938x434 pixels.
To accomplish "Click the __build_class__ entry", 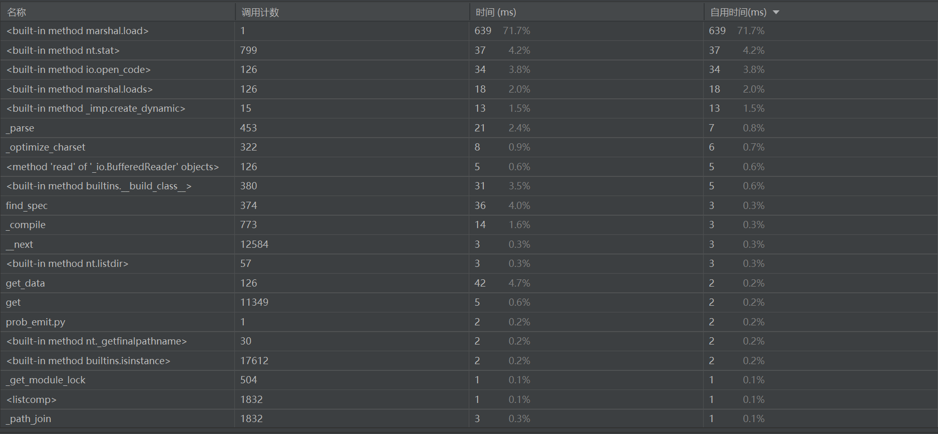I will pyautogui.click(x=99, y=186).
